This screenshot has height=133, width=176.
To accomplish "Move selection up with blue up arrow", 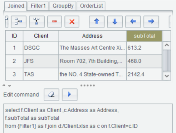I will coord(97,22).
